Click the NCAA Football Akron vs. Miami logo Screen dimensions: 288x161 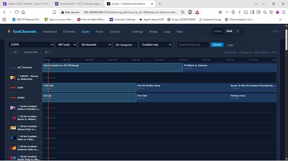coord(13,118)
